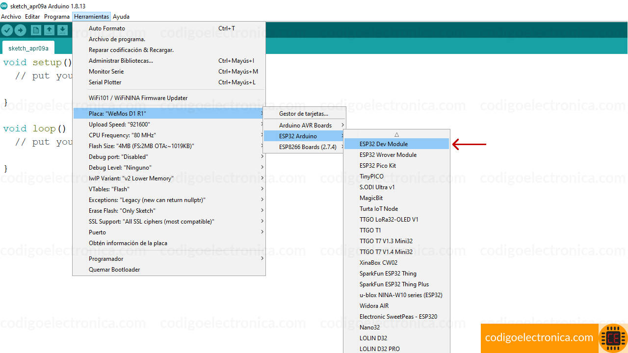Expand SSL Support: "All SSL ciphers" submenu

click(x=169, y=222)
